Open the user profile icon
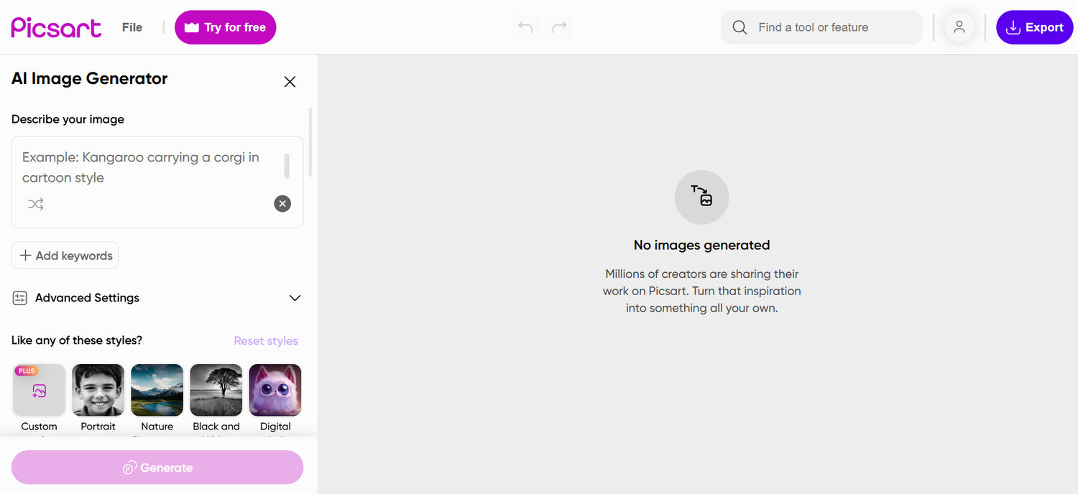Viewport: 1078px width, 494px height. [959, 27]
